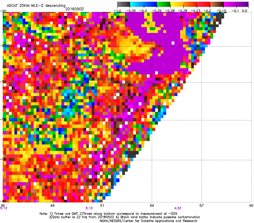This screenshot has width=254, height=223.
Task: Click the note line beginning '3)Data buffer is 22 hrs'
Action: point(124,217)
